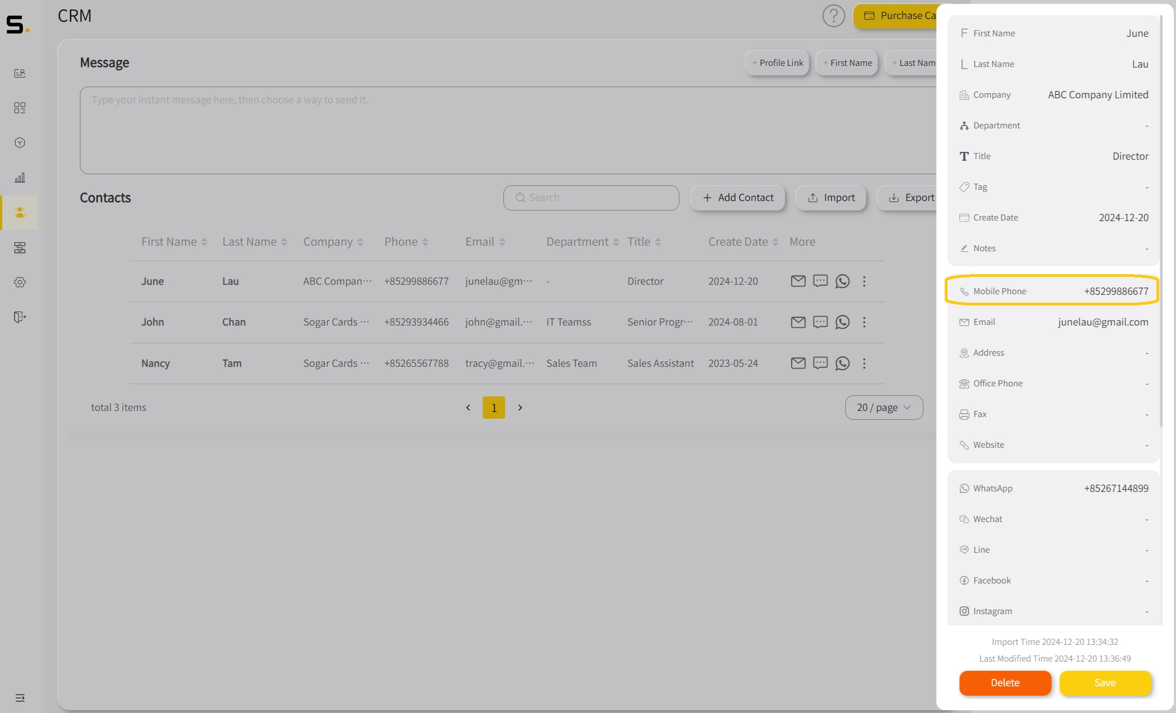Insert Profile Link tag into message

pyautogui.click(x=777, y=63)
